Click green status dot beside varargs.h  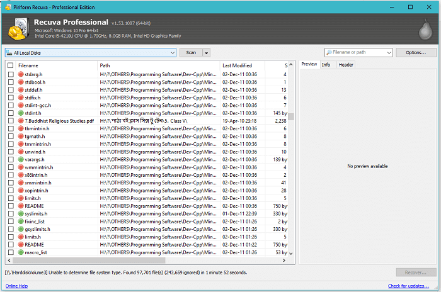(x=21, y=159)
